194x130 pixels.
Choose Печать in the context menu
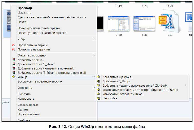point(22,22)
